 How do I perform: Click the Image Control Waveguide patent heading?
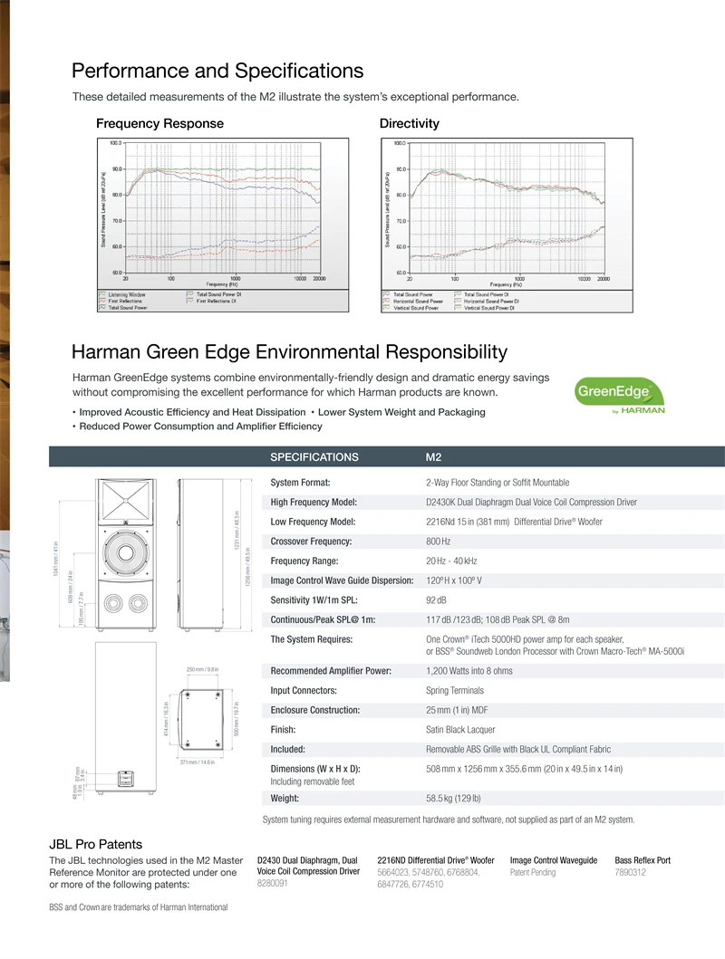click(x=554, y=860)
